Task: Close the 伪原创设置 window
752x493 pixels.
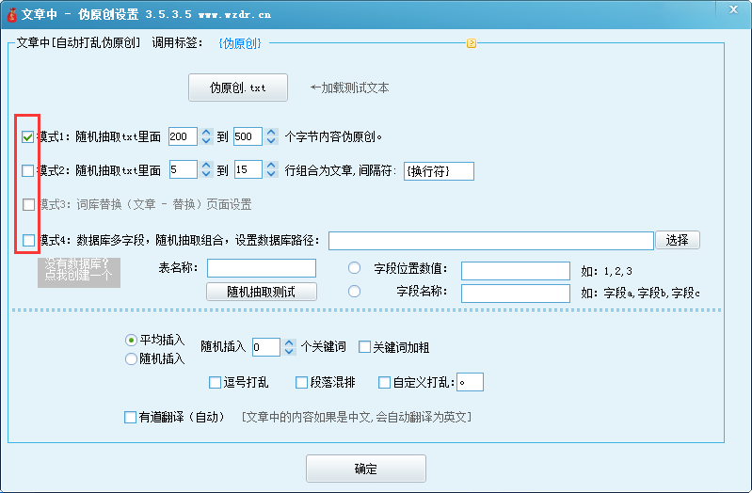Action: pyautogui.click(x=733, y=9)
